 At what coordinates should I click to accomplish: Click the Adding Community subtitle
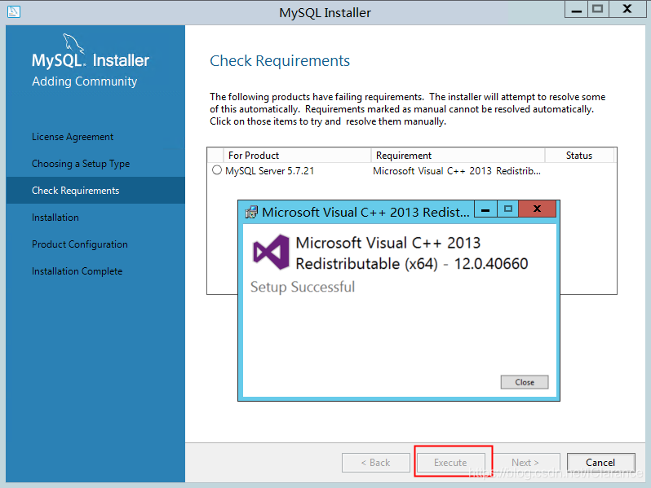[x=84, y=81]
